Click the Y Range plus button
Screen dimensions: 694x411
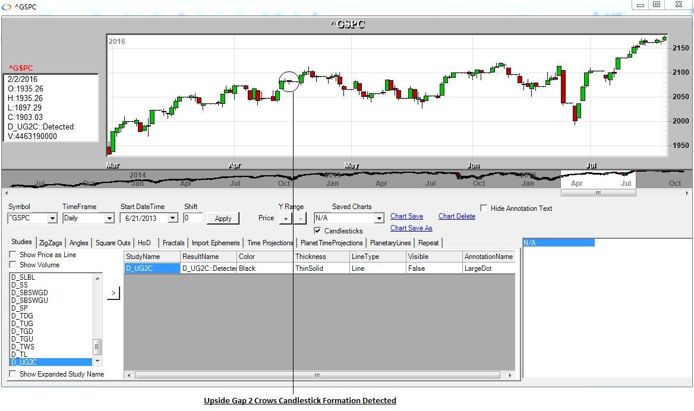tap(285, 219)
